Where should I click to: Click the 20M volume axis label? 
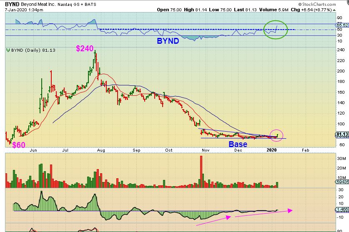[x=341, y=168]
